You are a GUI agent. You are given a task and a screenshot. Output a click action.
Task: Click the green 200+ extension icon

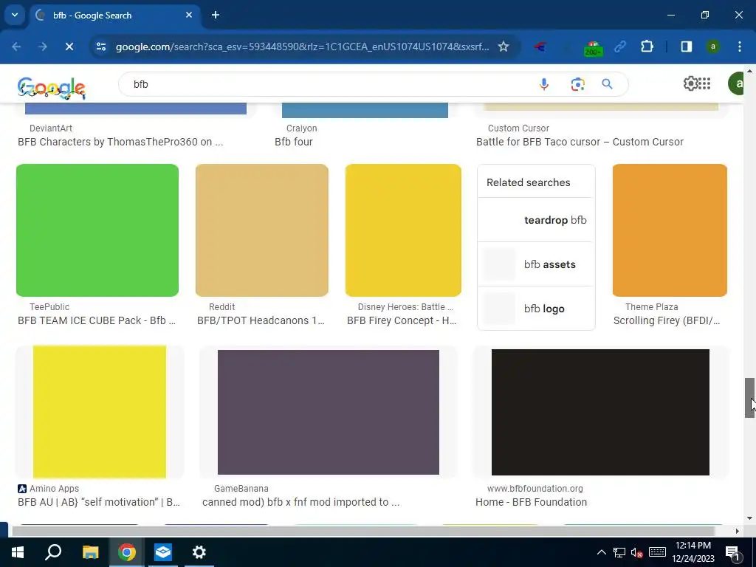593,48
